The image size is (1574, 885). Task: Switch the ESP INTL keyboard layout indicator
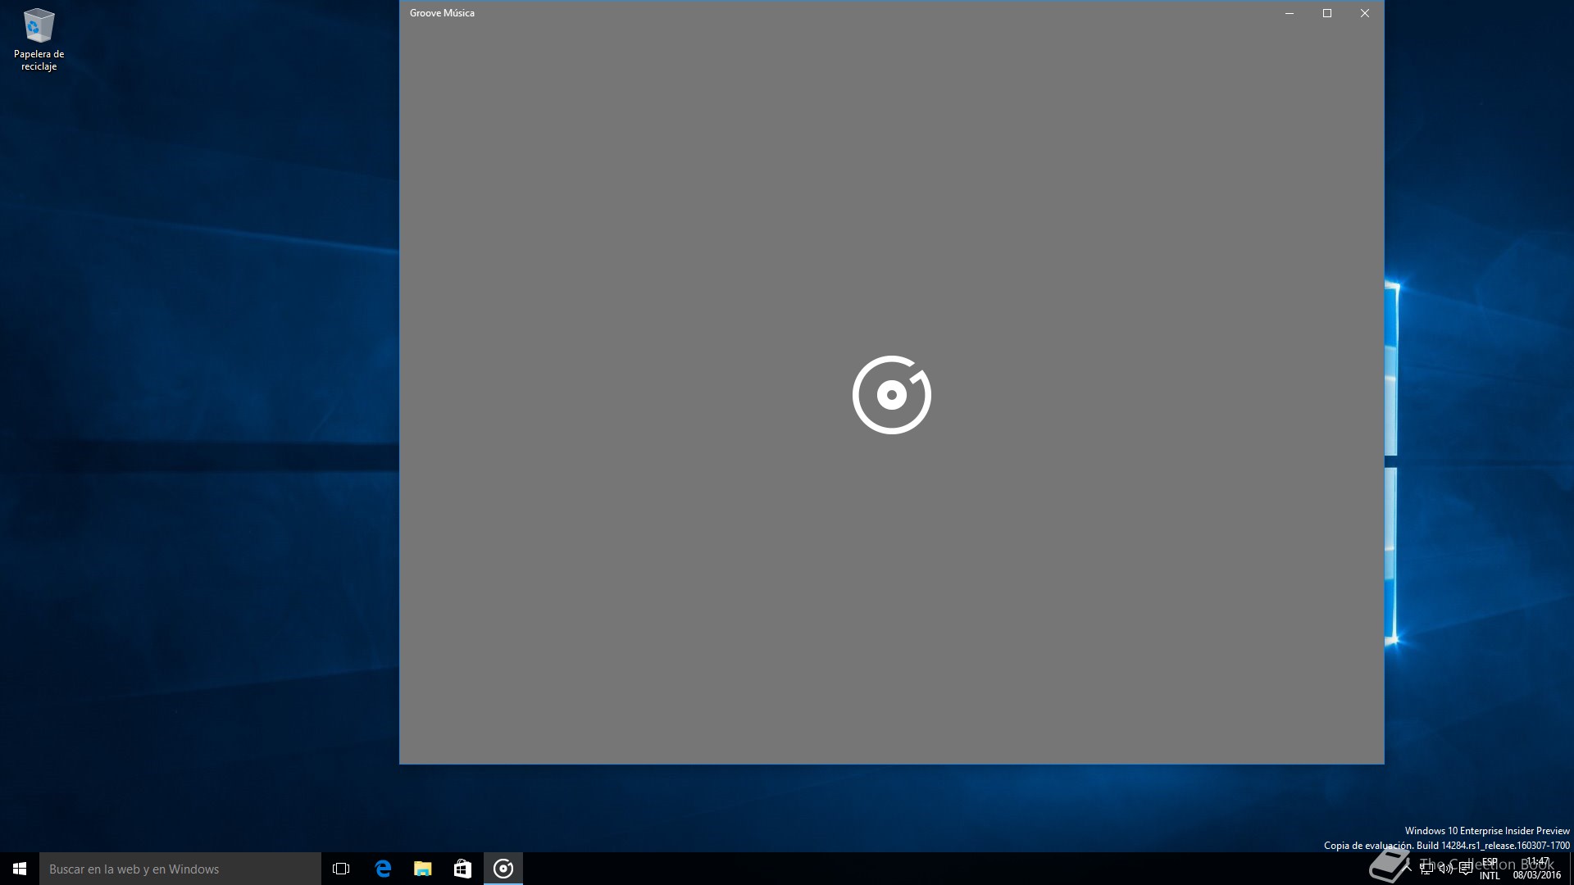pos(1490,869)
